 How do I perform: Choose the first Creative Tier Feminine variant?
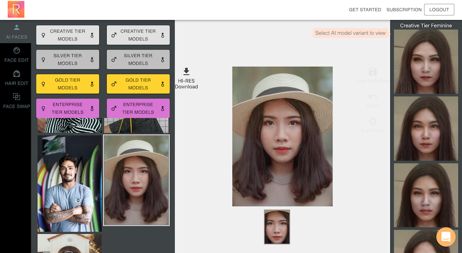pyautogui.click(x=426, y=62)
